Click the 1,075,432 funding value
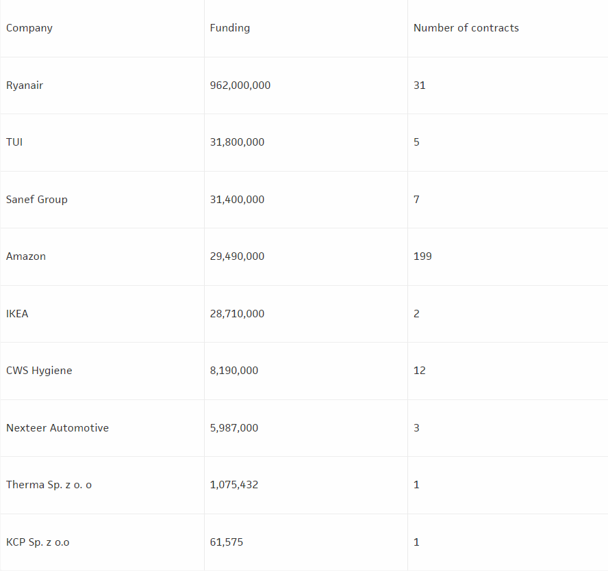Viewport: 608px width, 571px height. (x=234, y=485)
